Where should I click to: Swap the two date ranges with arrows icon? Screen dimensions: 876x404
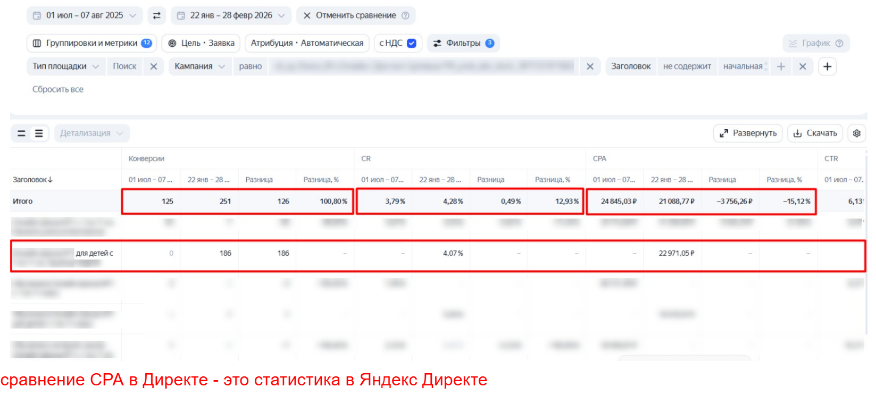157,15
